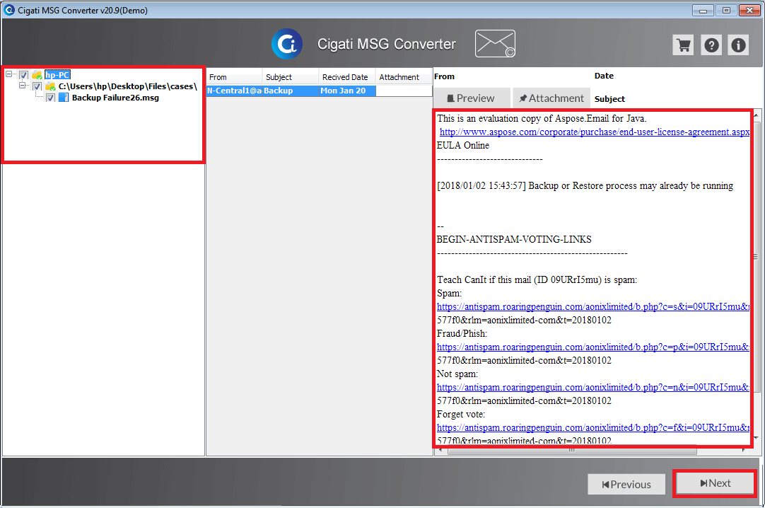Sort by the Recived Date column header
765x508 pixels.
(347, 77)
